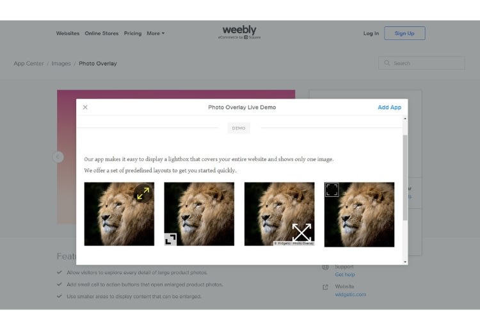Expand the More dropdown menu

[156, 33]
